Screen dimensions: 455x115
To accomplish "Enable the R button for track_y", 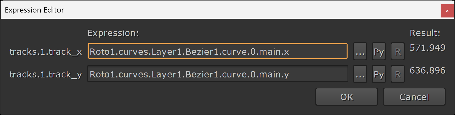I will [398, 74].
